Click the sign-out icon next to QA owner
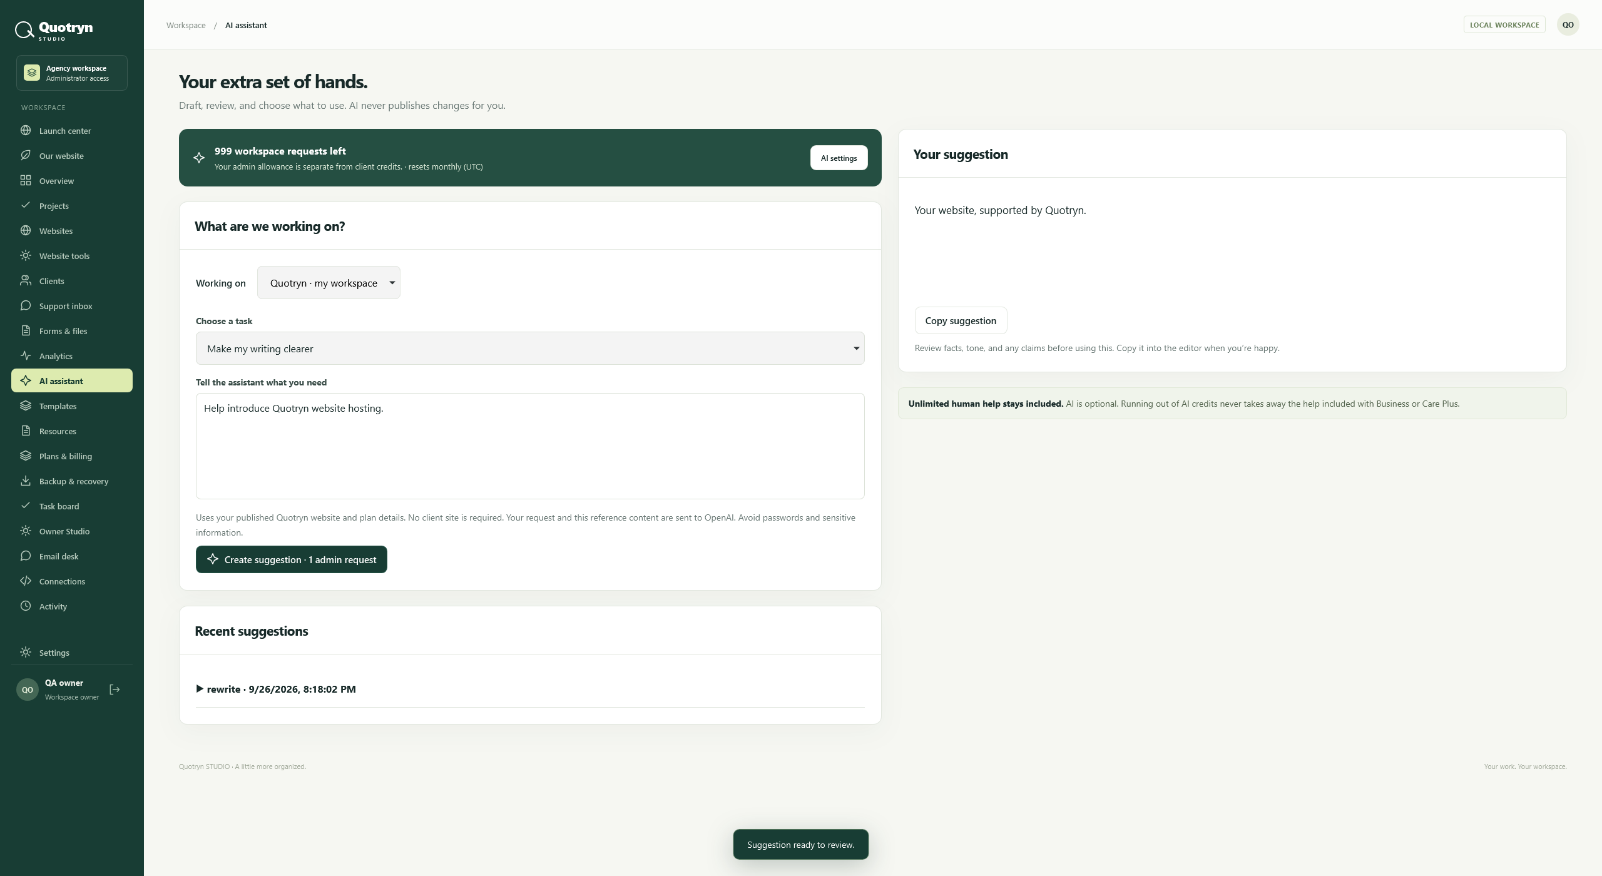The image size is (1602, 876). (x=115, y=690)
